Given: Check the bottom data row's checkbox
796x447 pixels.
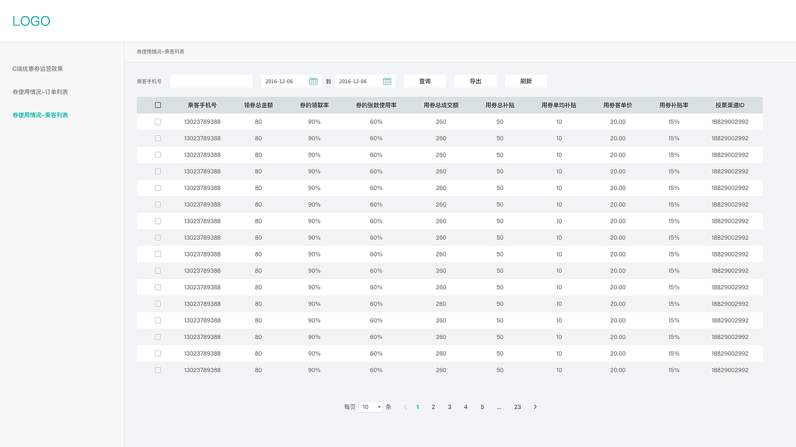Looking at the screenshot, I should click(x=158, y=370).
